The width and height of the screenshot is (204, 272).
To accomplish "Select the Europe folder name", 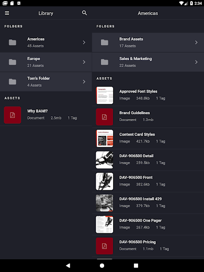I will click(33, 59).
